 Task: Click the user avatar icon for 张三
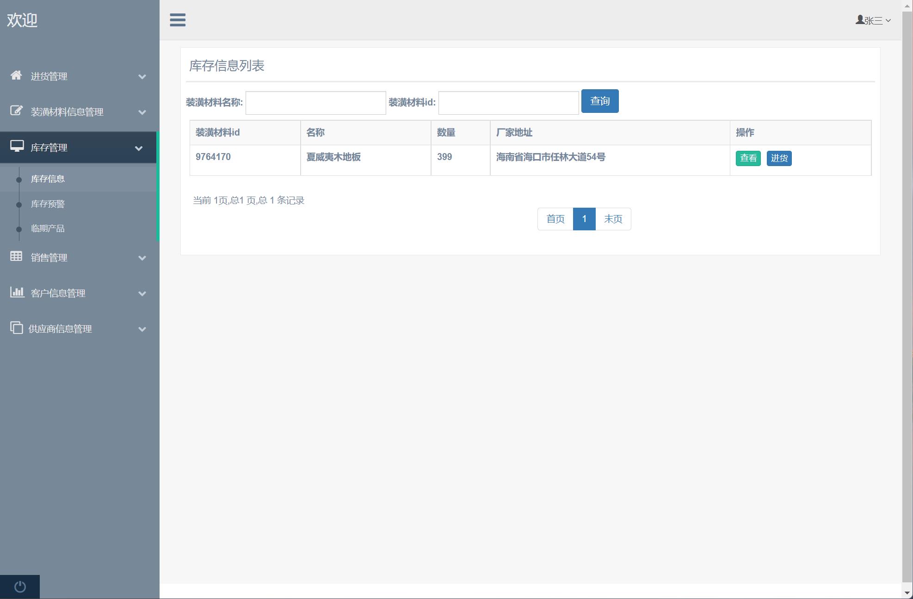click(859, 20)
